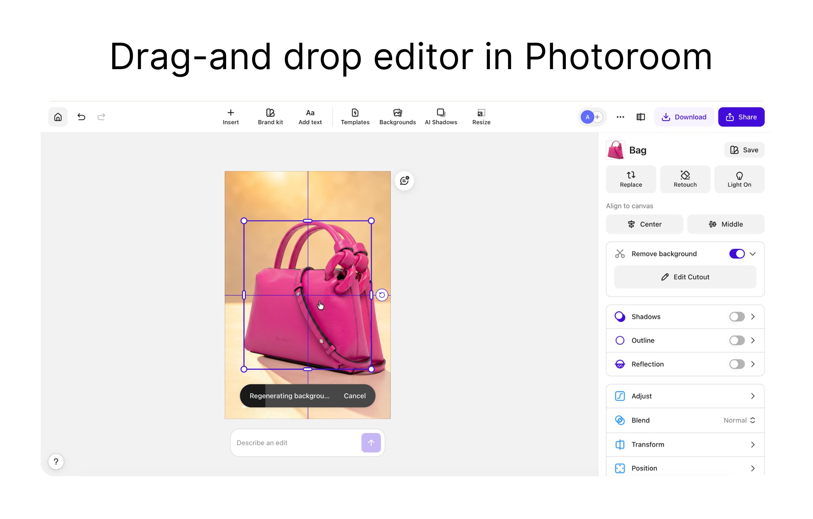Expand the Outline settings chevron

753,340
